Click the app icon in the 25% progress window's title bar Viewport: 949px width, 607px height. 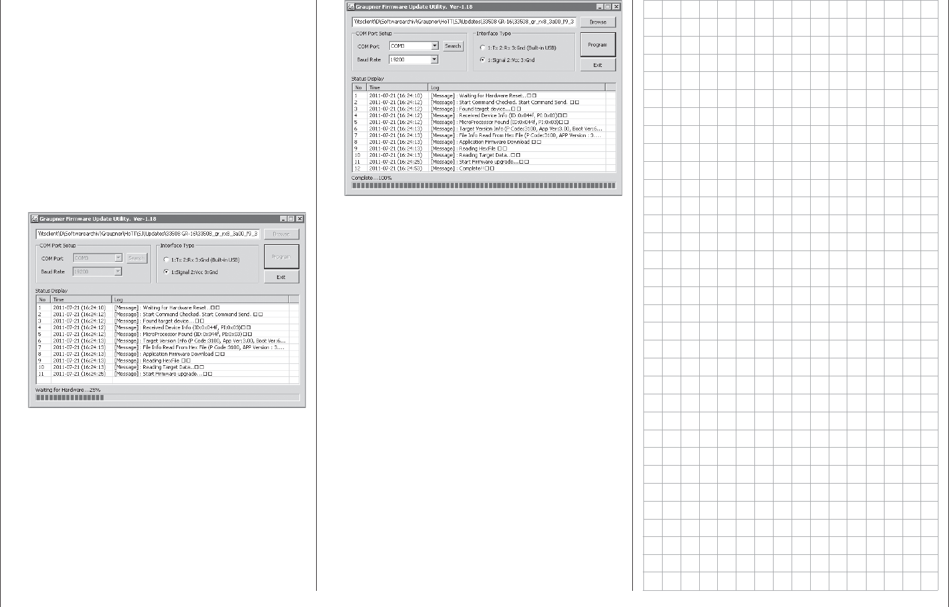pyautogui.click(x=35, y=219)
